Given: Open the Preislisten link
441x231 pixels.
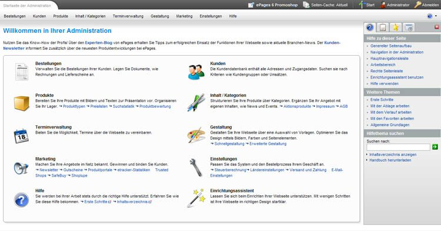Looking at the screenshot, I should pos(99,107).
